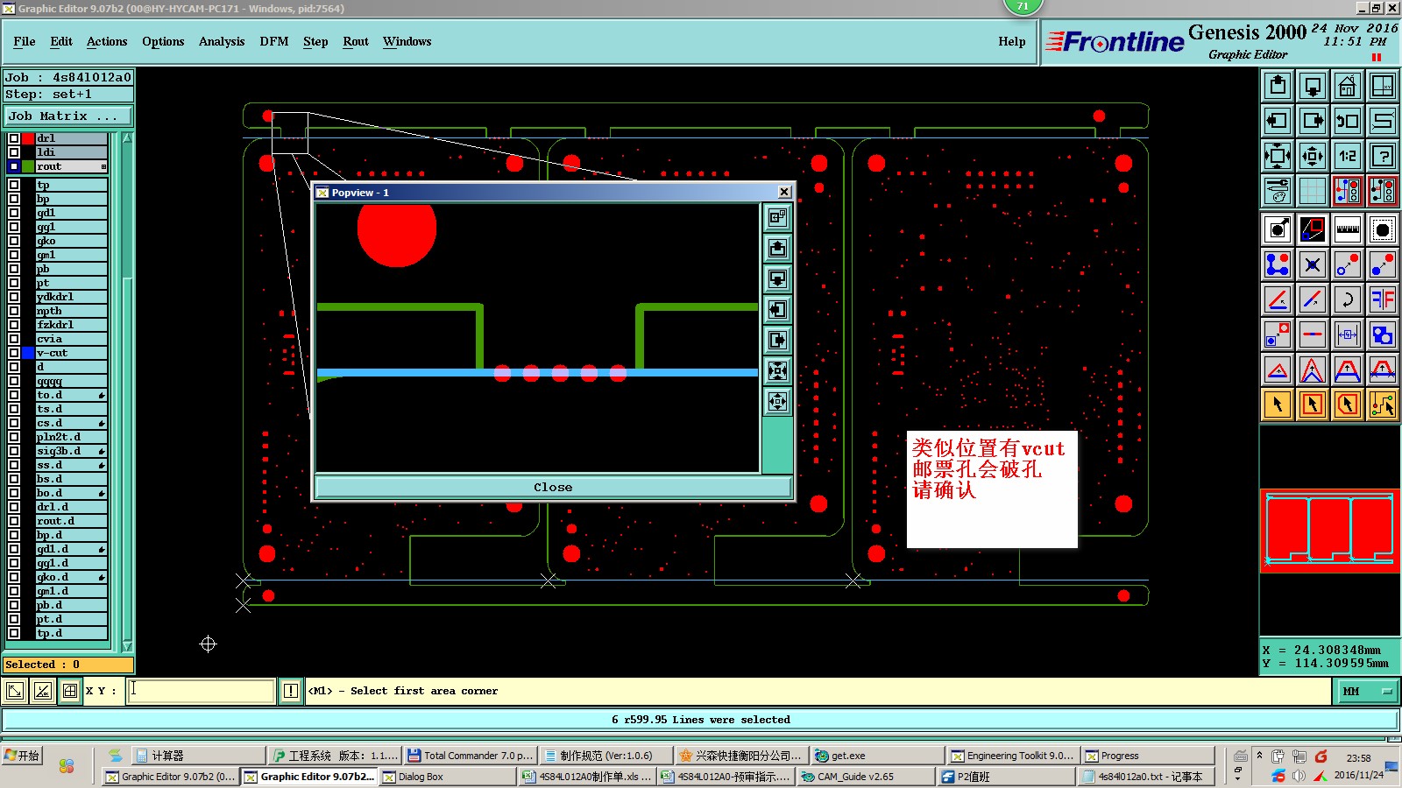Click the X Y coordinate input field
1402x788 pixels.
[201, 691]
